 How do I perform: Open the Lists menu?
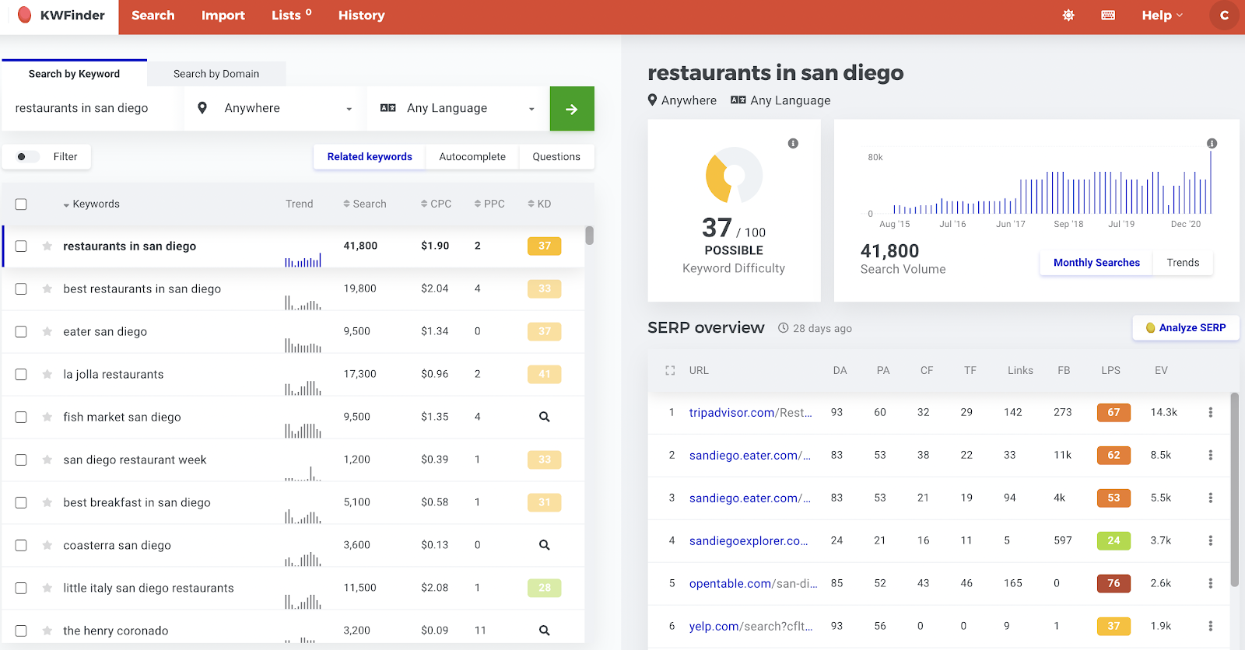[x=292, y=16]
